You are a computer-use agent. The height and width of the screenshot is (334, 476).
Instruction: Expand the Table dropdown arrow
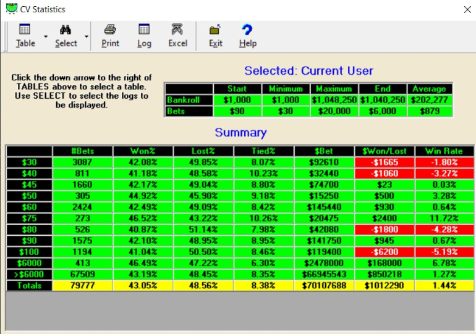[46, 36]
